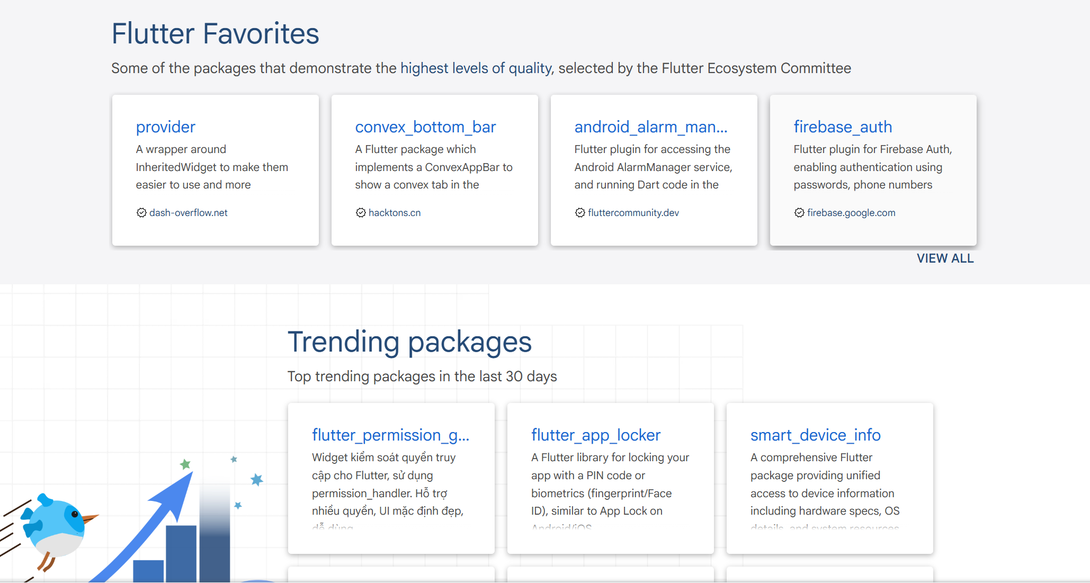Visit the fluttercommunity.dev publisher link
Viewport: 1090px width, 583px height.
pos(633,213)
